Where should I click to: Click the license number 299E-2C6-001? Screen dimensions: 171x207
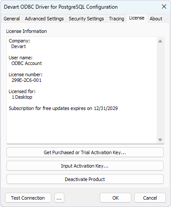coord(26,80)
